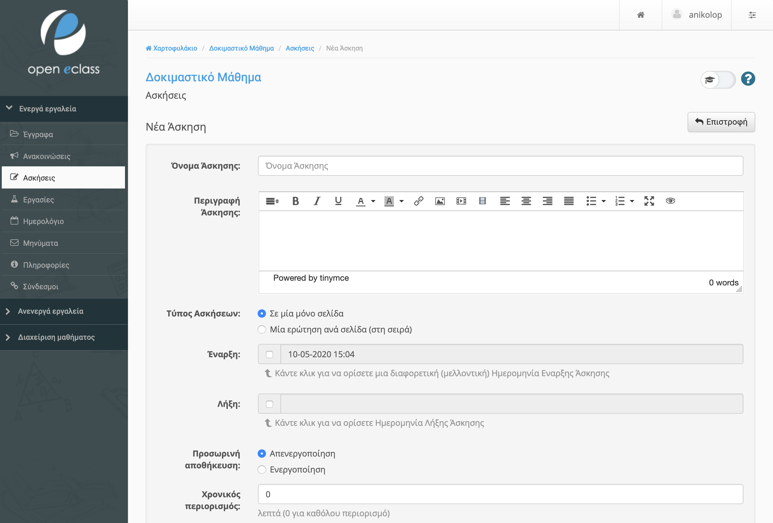
Task: Enable the Έναρξη date checkbox
Action: [269, 355]
